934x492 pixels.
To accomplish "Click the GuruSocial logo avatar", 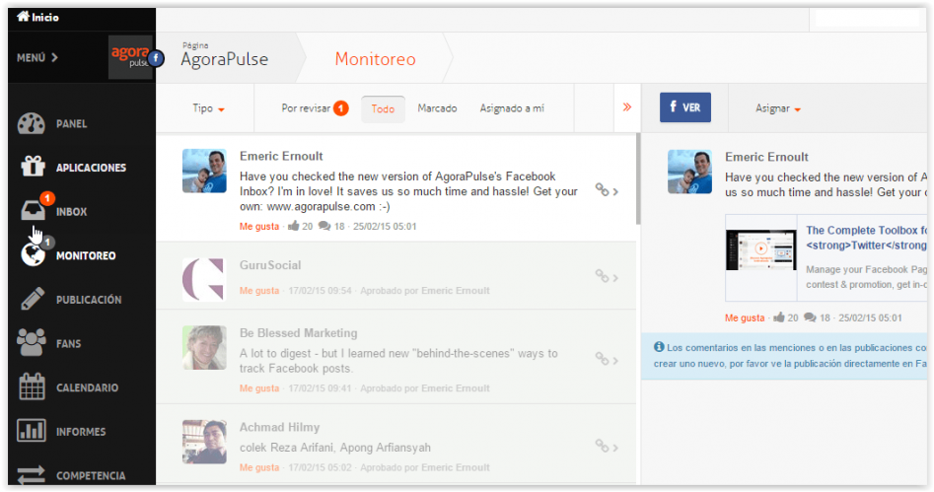I will click(204, 279).
